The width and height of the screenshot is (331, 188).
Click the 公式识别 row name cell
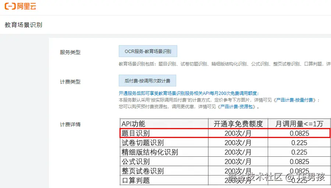pos(164,162)
